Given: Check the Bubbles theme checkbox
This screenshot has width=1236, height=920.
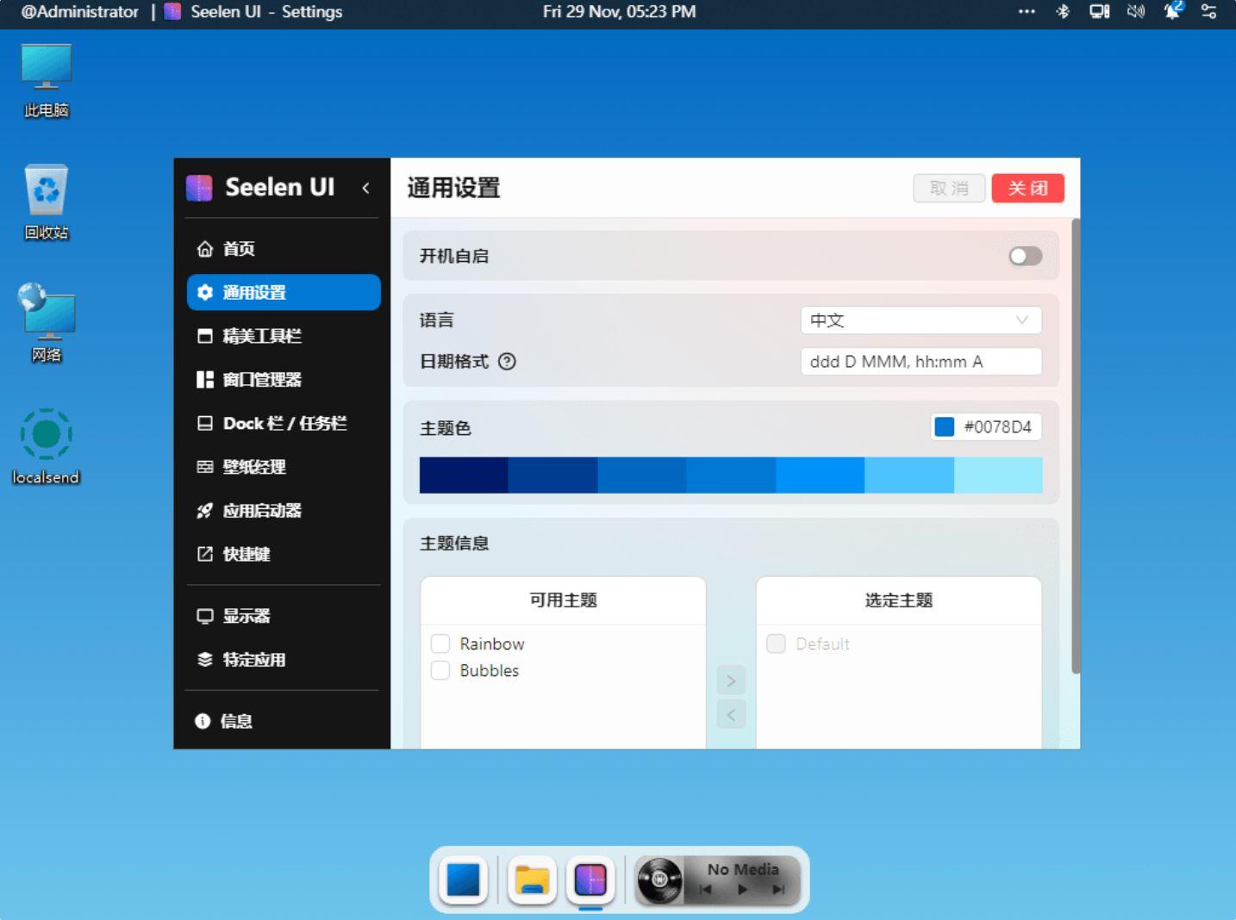Looking at the screenshot, I should pos(440,670).
